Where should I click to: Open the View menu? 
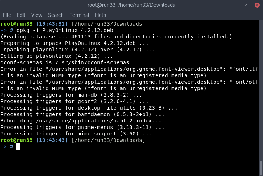[37, 15]
